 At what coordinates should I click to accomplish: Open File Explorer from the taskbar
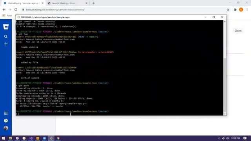(x=11, y=138)
